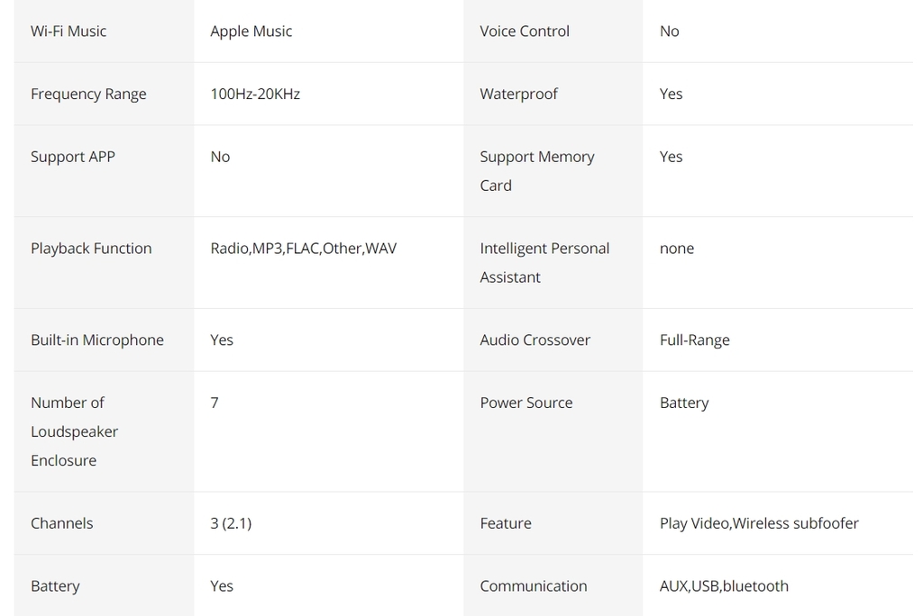Viewport: 923px width, 616px height.
Task: Click the Audio Crossover label
Action: click(x=535, y=340)
